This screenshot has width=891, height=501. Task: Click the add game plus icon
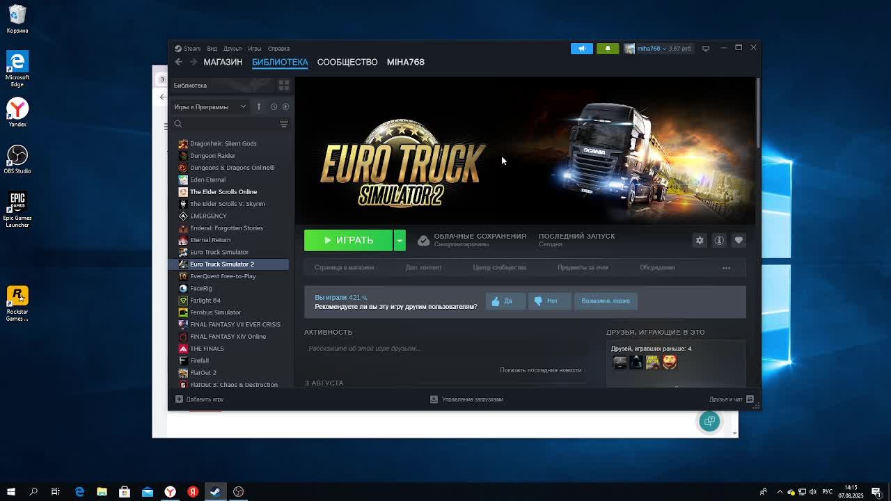(x=179, y=399)
